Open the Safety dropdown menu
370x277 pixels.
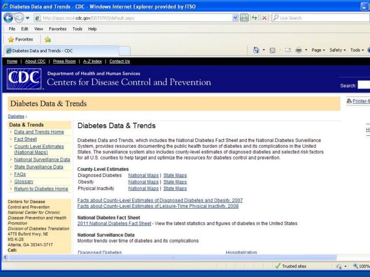(x=337, y=50)
